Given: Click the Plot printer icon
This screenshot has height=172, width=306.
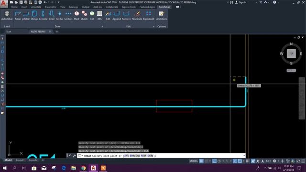Looking at the screenshot, I should point(40,2).
